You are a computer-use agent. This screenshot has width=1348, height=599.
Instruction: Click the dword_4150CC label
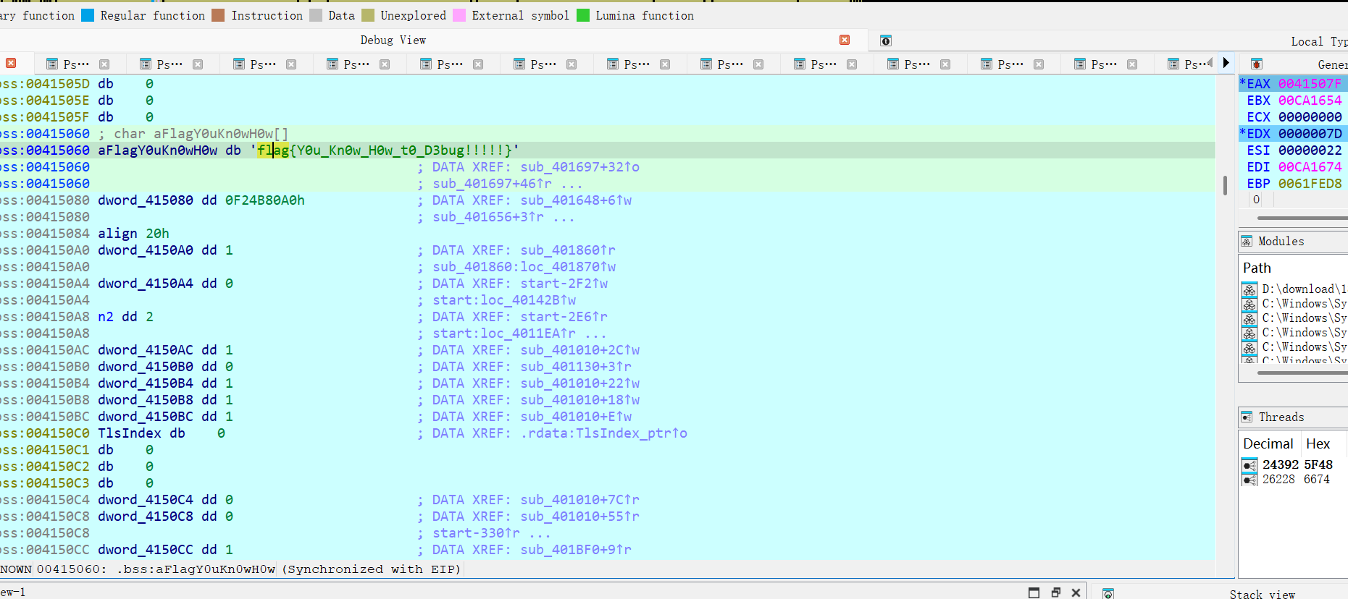tap(146, 549)
